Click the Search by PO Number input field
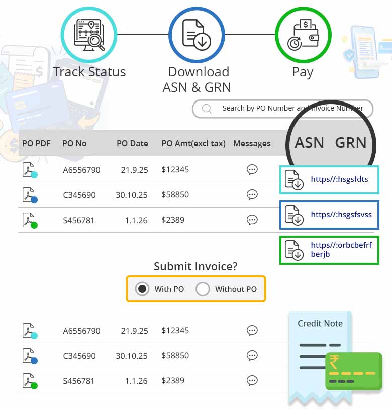 coord(283,109)
